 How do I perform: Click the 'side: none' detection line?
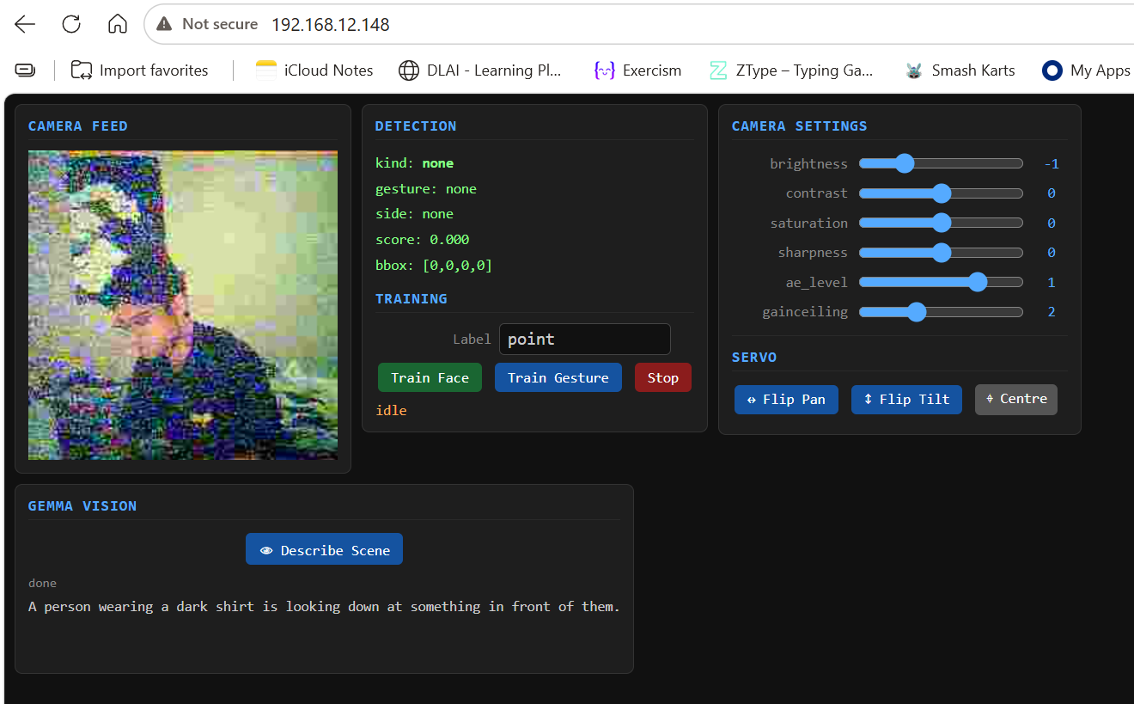[x=415, y=214]
